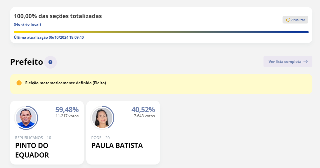The height and width of the screenshot is (168, 320).
Task: Click the REPUBLICANOS – 10 party label
Action: [33, 138]
